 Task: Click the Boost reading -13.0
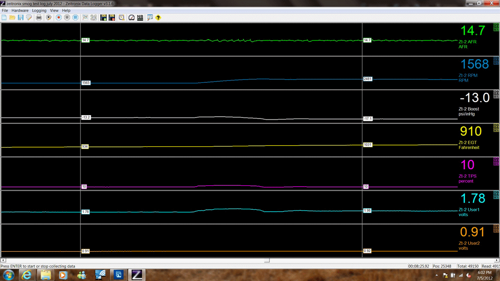[x=475, y=98]
